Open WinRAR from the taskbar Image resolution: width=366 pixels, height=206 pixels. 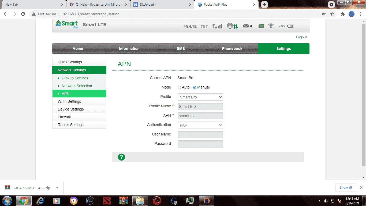[124, 201]
